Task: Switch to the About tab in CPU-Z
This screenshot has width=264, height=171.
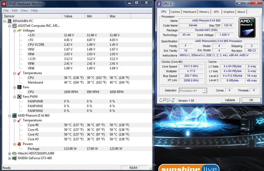Action: coord(241,12)
